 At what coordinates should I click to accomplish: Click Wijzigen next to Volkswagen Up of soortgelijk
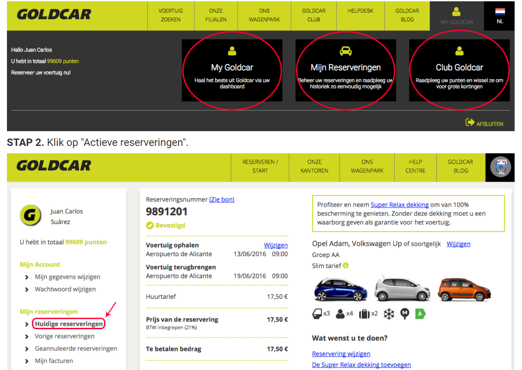(x=459, y=244)
